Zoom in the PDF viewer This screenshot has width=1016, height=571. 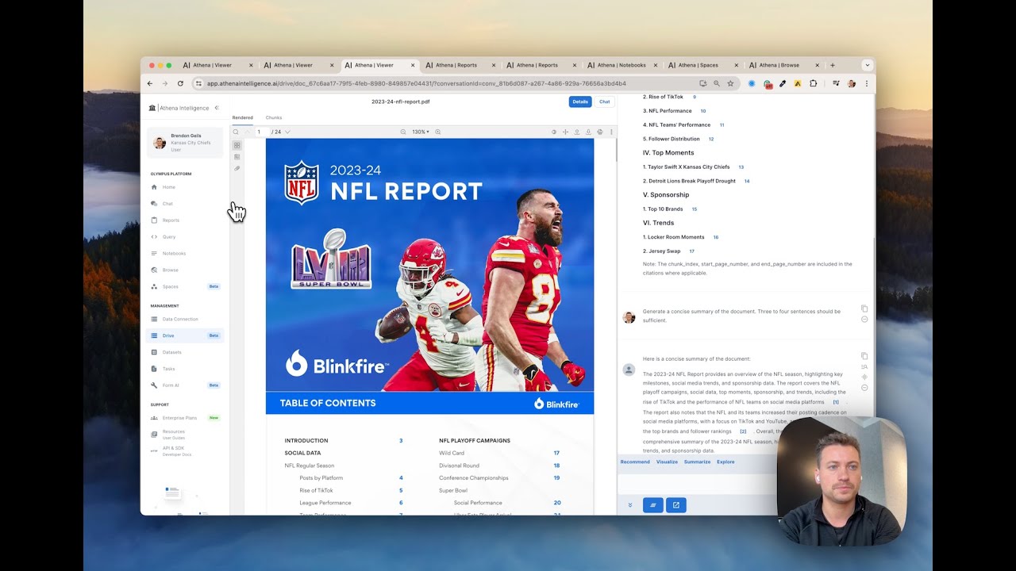(x=437, y=132)
